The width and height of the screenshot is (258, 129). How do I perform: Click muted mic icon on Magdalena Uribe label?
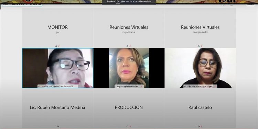click(x=141, y=86)
